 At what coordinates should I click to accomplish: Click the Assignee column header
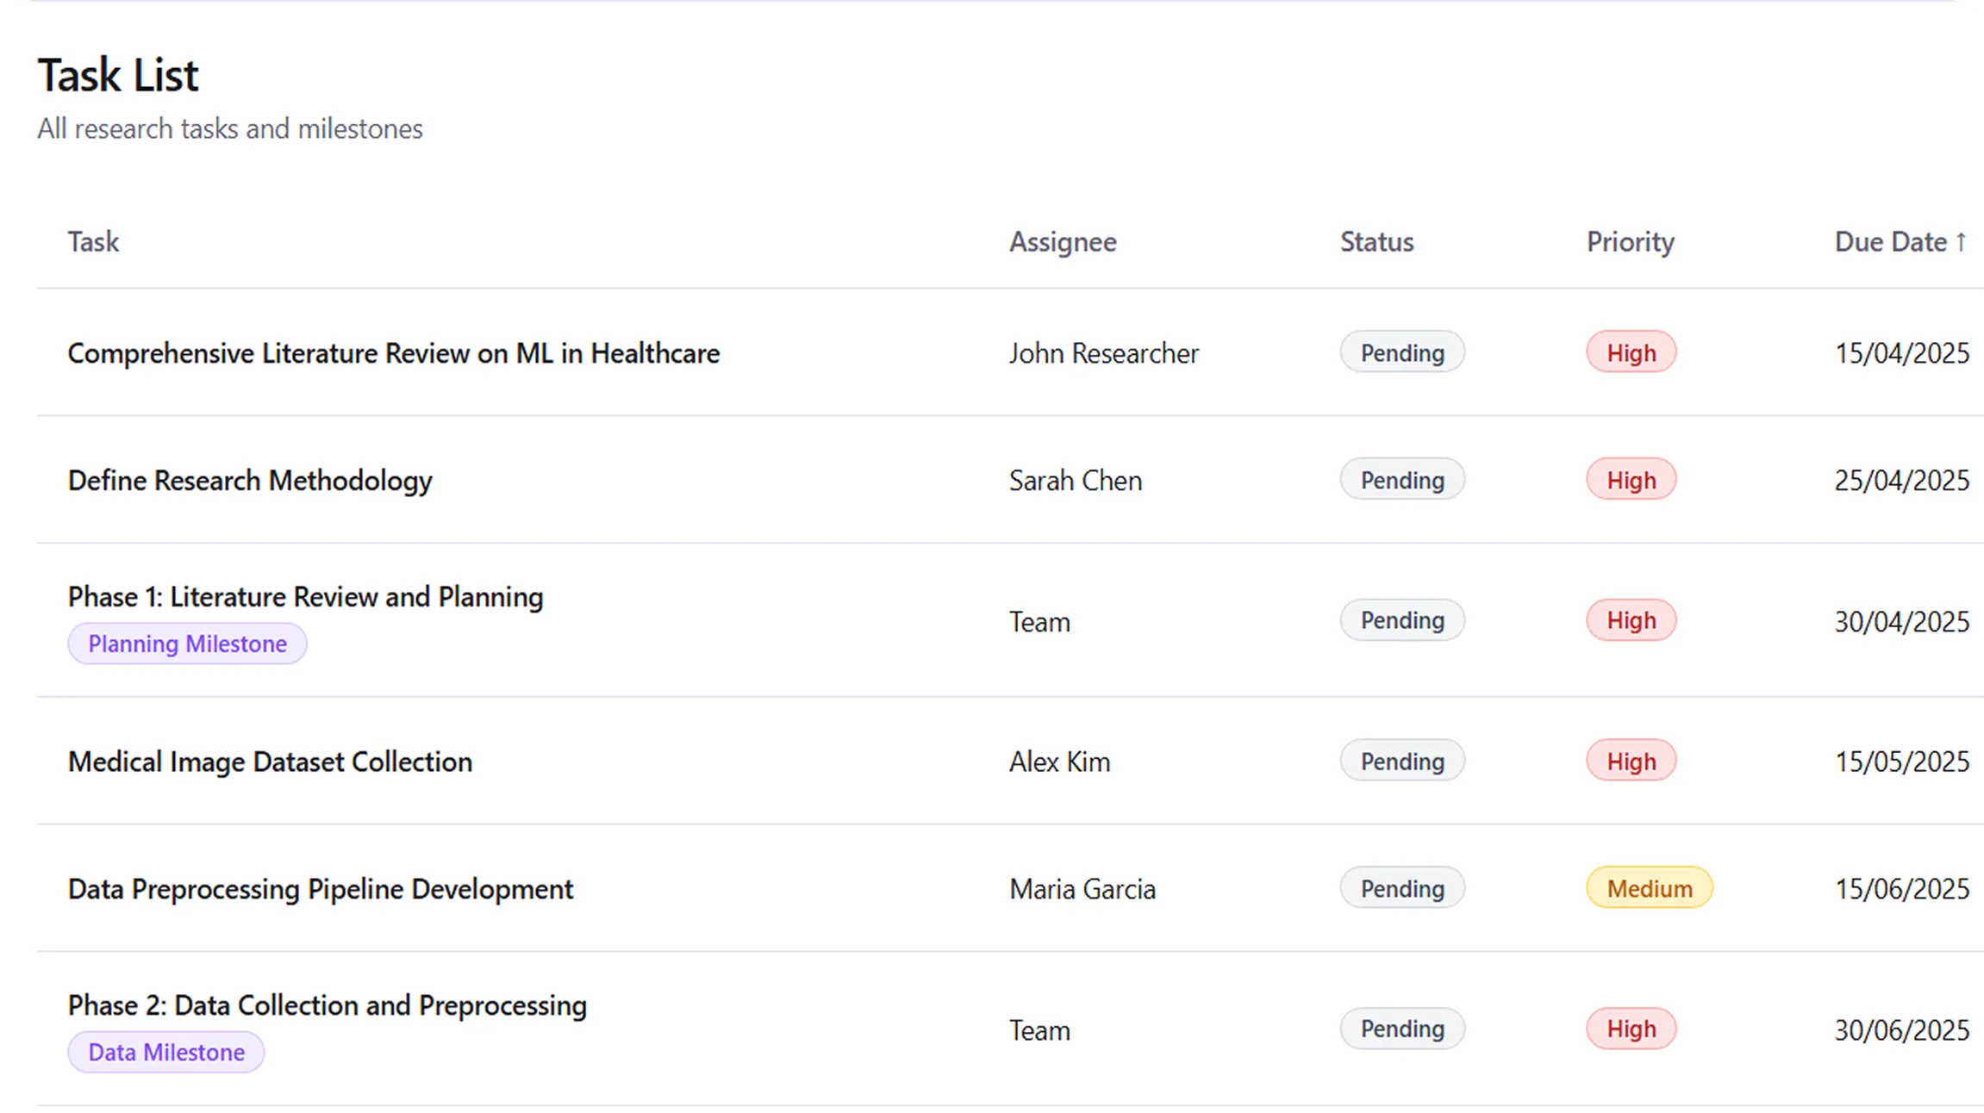1063,242
